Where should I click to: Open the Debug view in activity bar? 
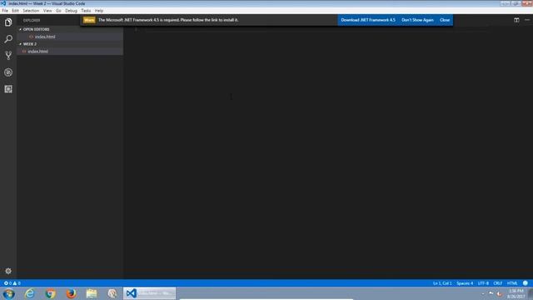(x=8, y=72)
